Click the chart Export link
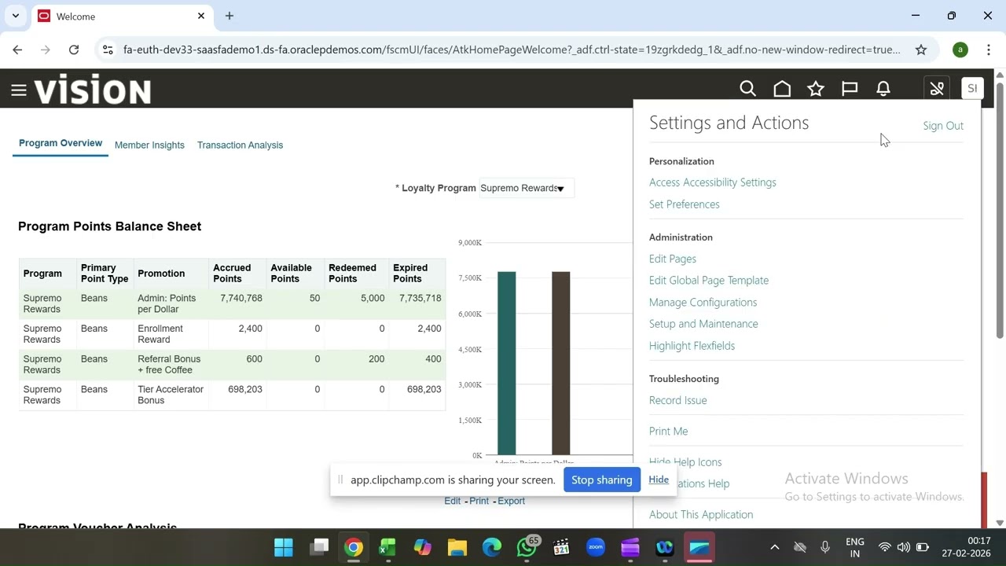 (x=511, y=501)
